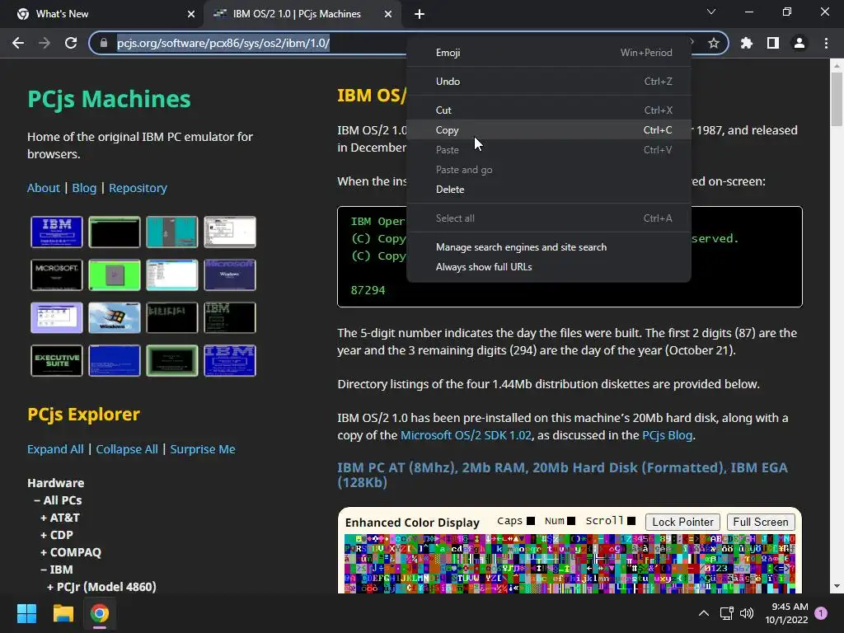The height and width of the screenshot is (633, 844).
Task: Choose Delete in the context menu
Action: point(548,190)
